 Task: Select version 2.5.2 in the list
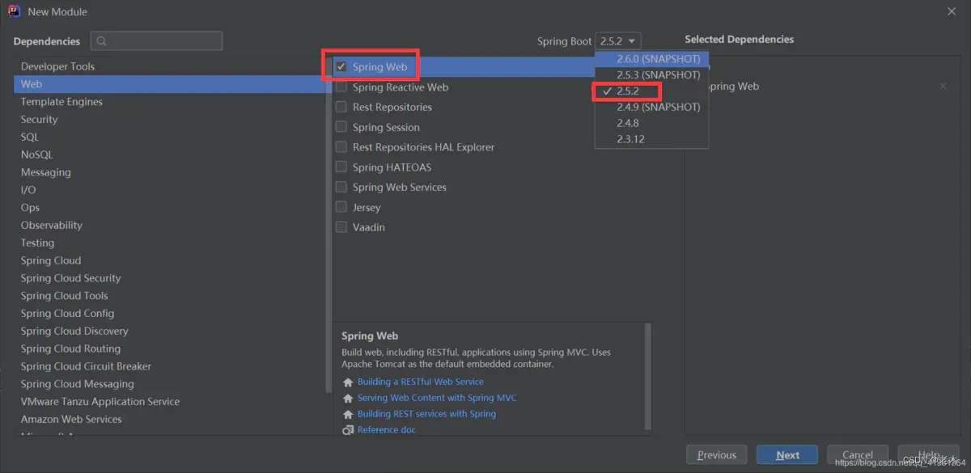coord(652,91)
